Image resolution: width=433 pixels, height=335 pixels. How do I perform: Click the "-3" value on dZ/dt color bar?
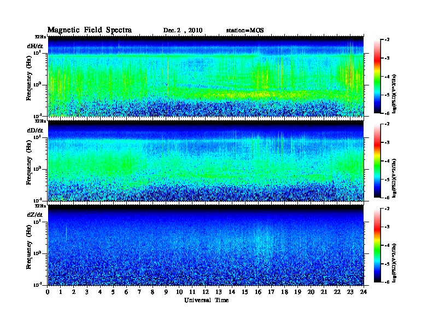click(387, 227)
